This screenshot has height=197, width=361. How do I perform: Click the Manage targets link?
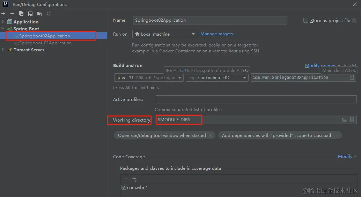click(x=218, y=34)
